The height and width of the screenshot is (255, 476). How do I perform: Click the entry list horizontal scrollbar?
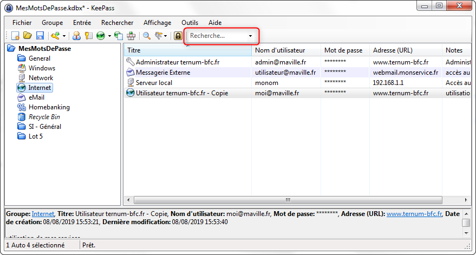(287, 200)
